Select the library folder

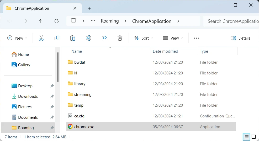(x=151, y=84)
